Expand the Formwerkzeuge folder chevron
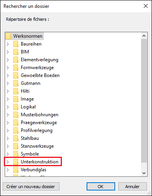Screen dimensions: 152x196 [x=8, y=68]
